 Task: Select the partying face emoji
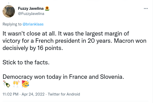(x=25, y=84)
